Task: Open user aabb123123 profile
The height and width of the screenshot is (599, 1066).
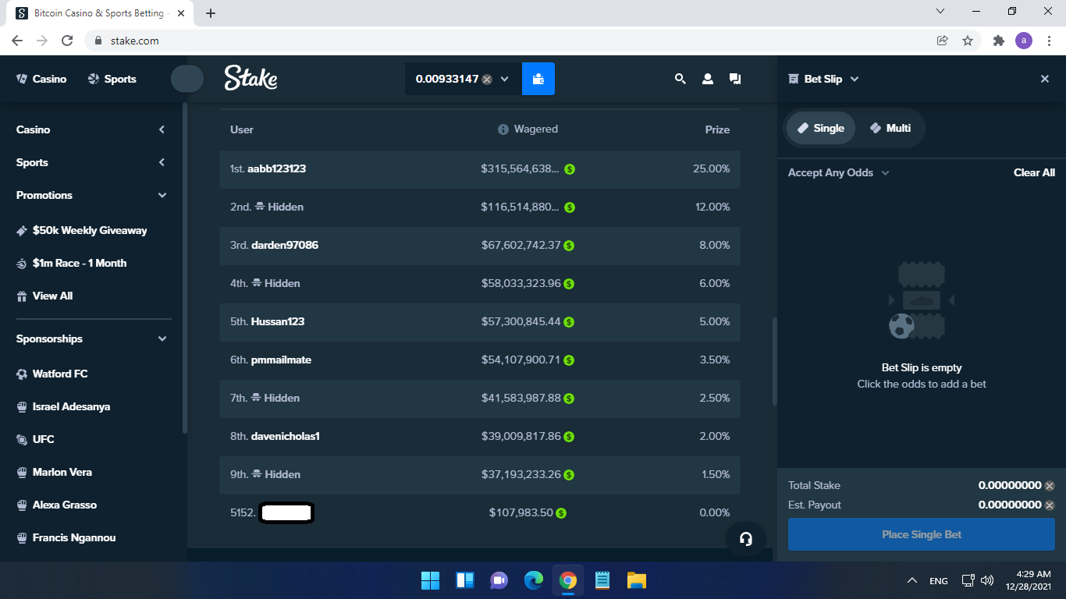Action: tap(276, 168)
